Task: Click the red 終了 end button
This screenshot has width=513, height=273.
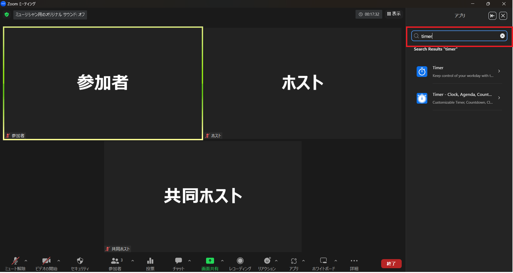Action: click(391, 264)
